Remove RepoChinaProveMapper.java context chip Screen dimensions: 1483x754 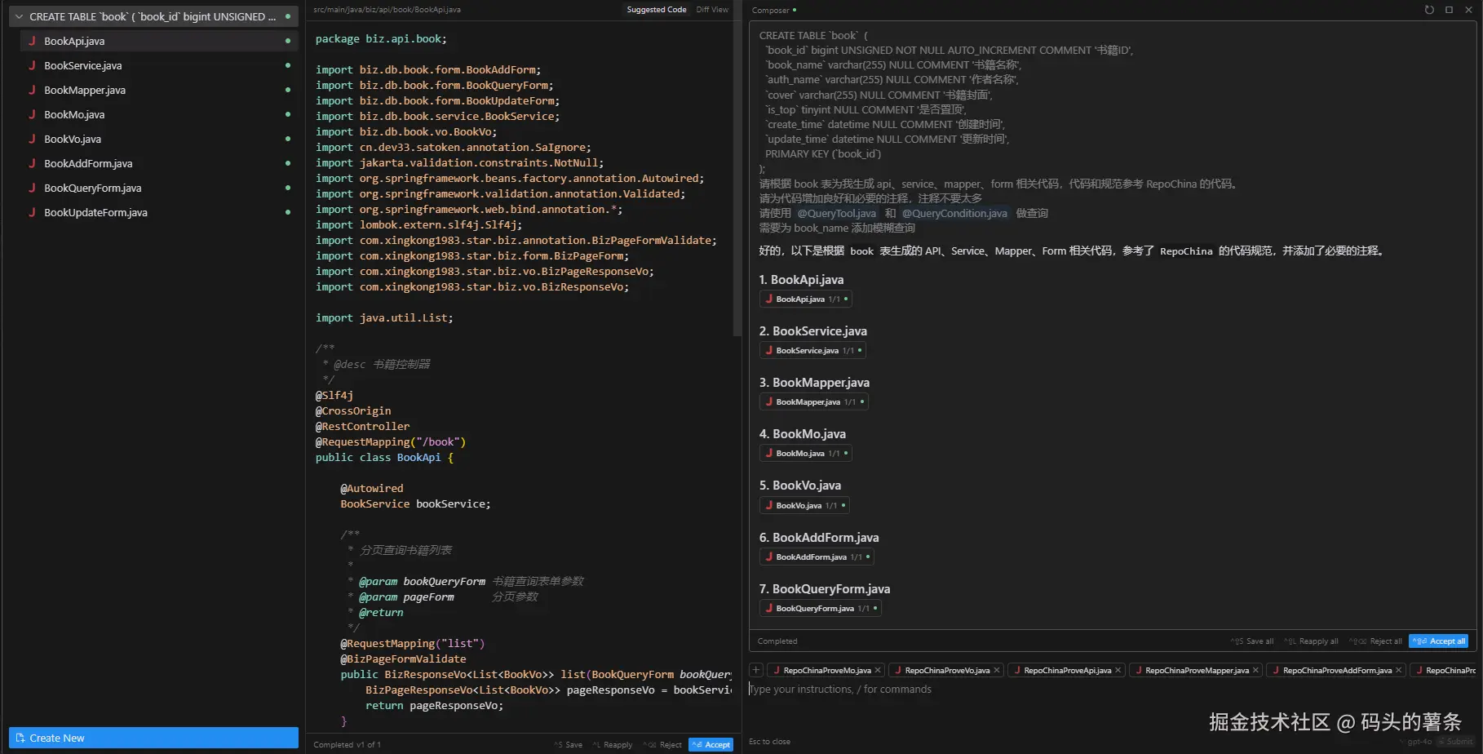click(1255, 671)
